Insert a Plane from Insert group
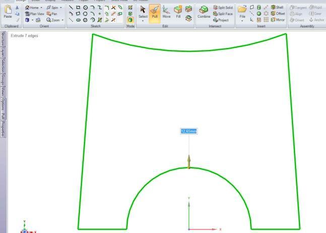Viewport: 326px width, 233px height. tap(252, 8)
